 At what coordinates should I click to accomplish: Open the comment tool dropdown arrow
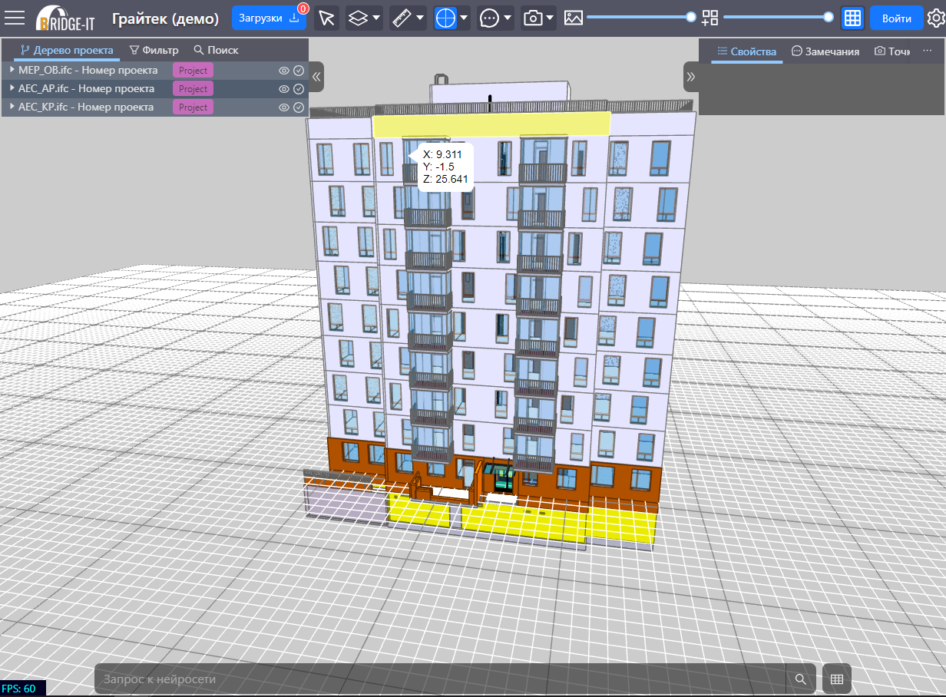tap(508, 18)
